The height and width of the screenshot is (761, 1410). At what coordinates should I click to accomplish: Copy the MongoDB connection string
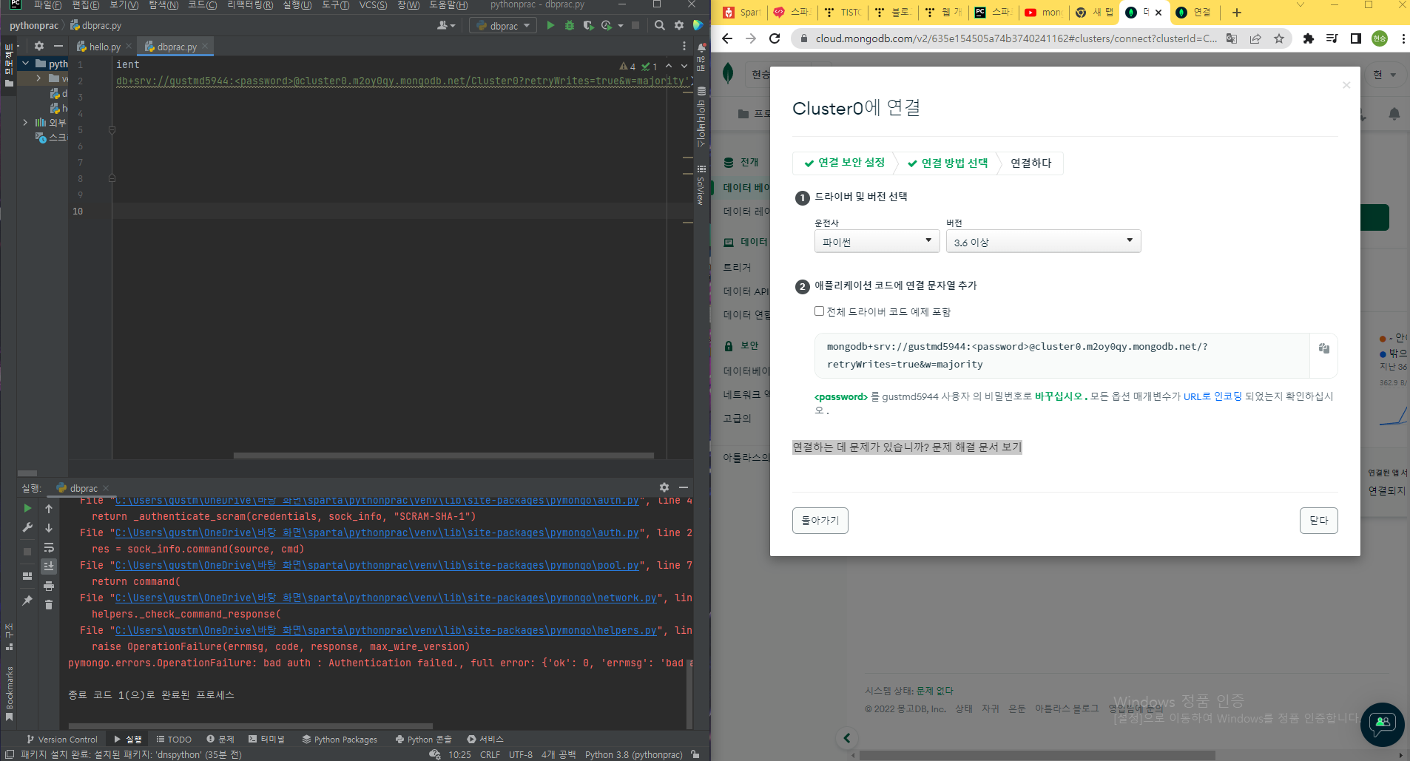point(1324,348)
